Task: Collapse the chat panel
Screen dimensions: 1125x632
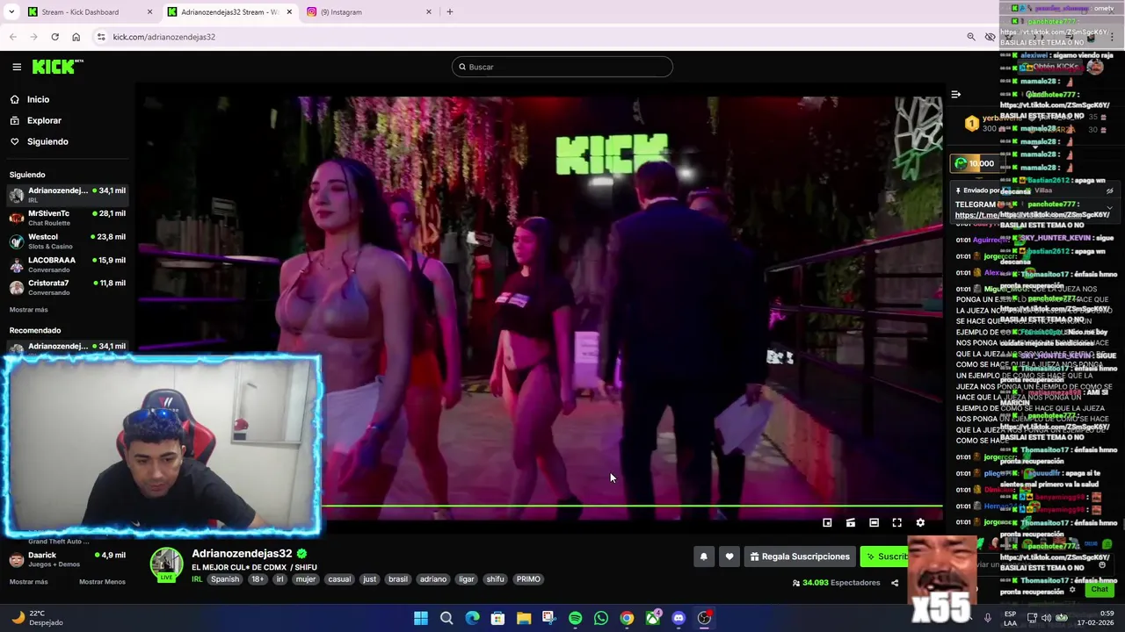Action: pos(956,94)
